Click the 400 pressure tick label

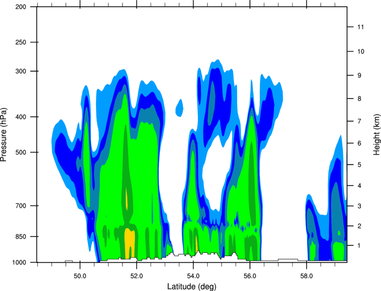click(21, 117)
